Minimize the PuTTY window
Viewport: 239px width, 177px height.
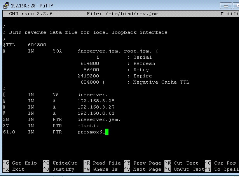226,6
